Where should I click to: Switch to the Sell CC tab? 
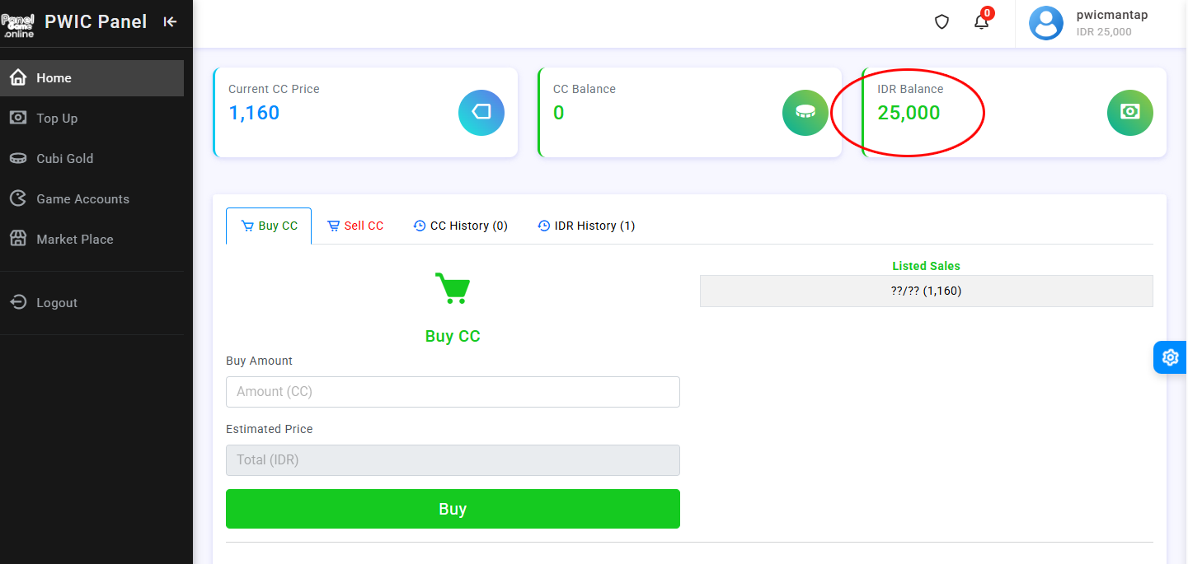coord(355,226)
